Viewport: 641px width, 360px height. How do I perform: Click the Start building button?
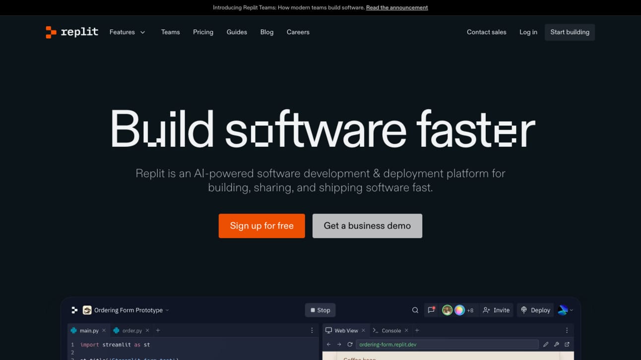point(570,32)
